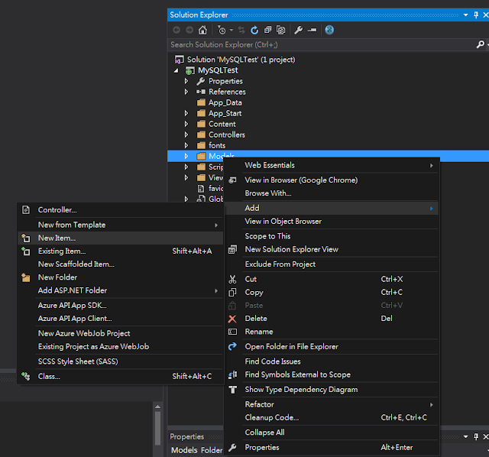
Task: Select SCSS Style Sheet (SASS)
Action: click(x=121, y=361)
